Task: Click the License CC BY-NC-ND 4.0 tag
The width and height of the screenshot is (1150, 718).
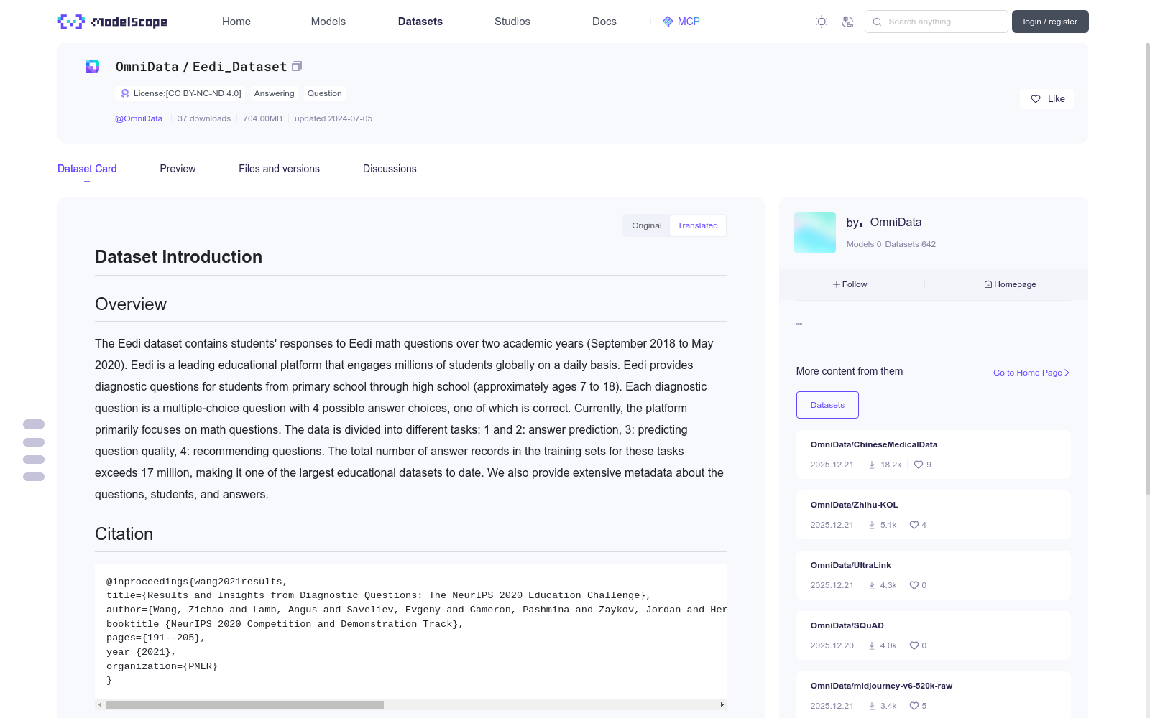Action: tap(180, 93)
